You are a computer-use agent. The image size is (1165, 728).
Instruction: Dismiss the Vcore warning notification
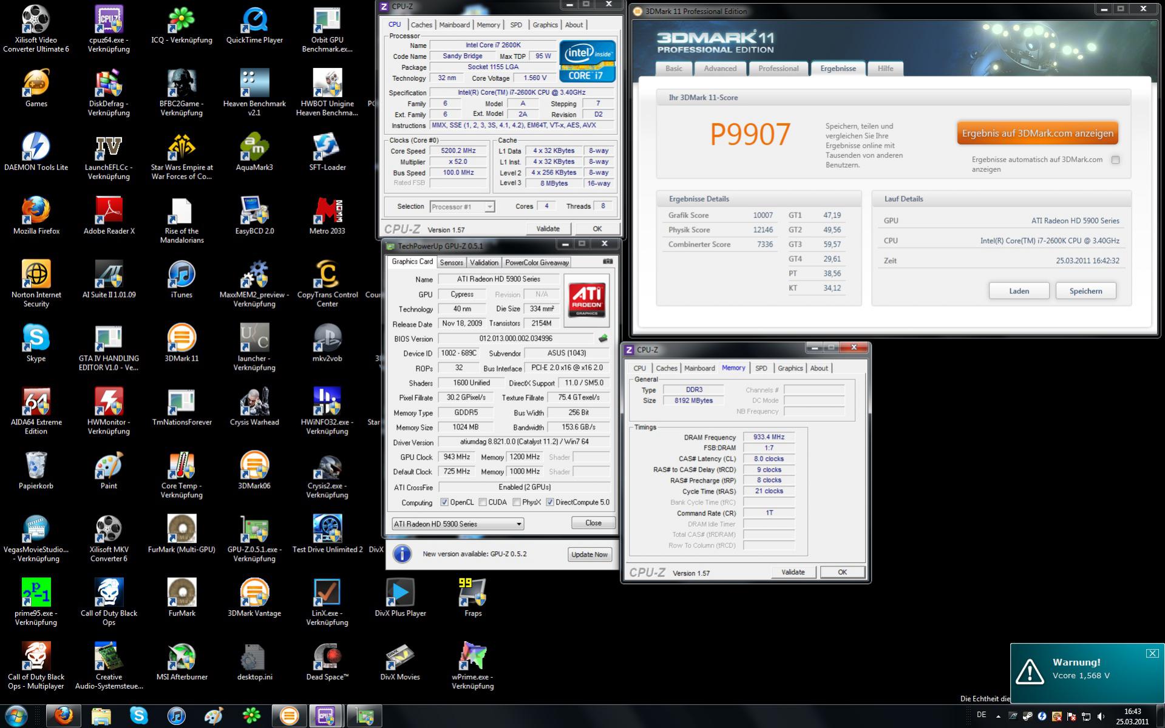1152,653
